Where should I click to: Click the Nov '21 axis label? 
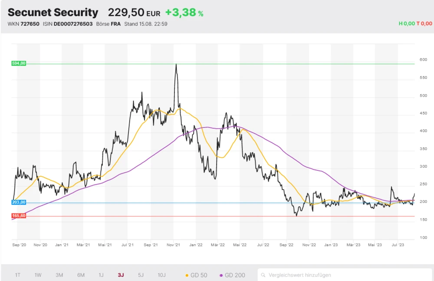(x=173, y=245)
